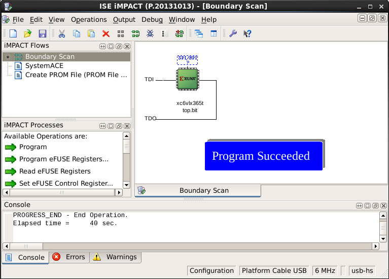
Task: Open settings with the wrench icon
Action: pyautogui.click(x=233, y=33)
